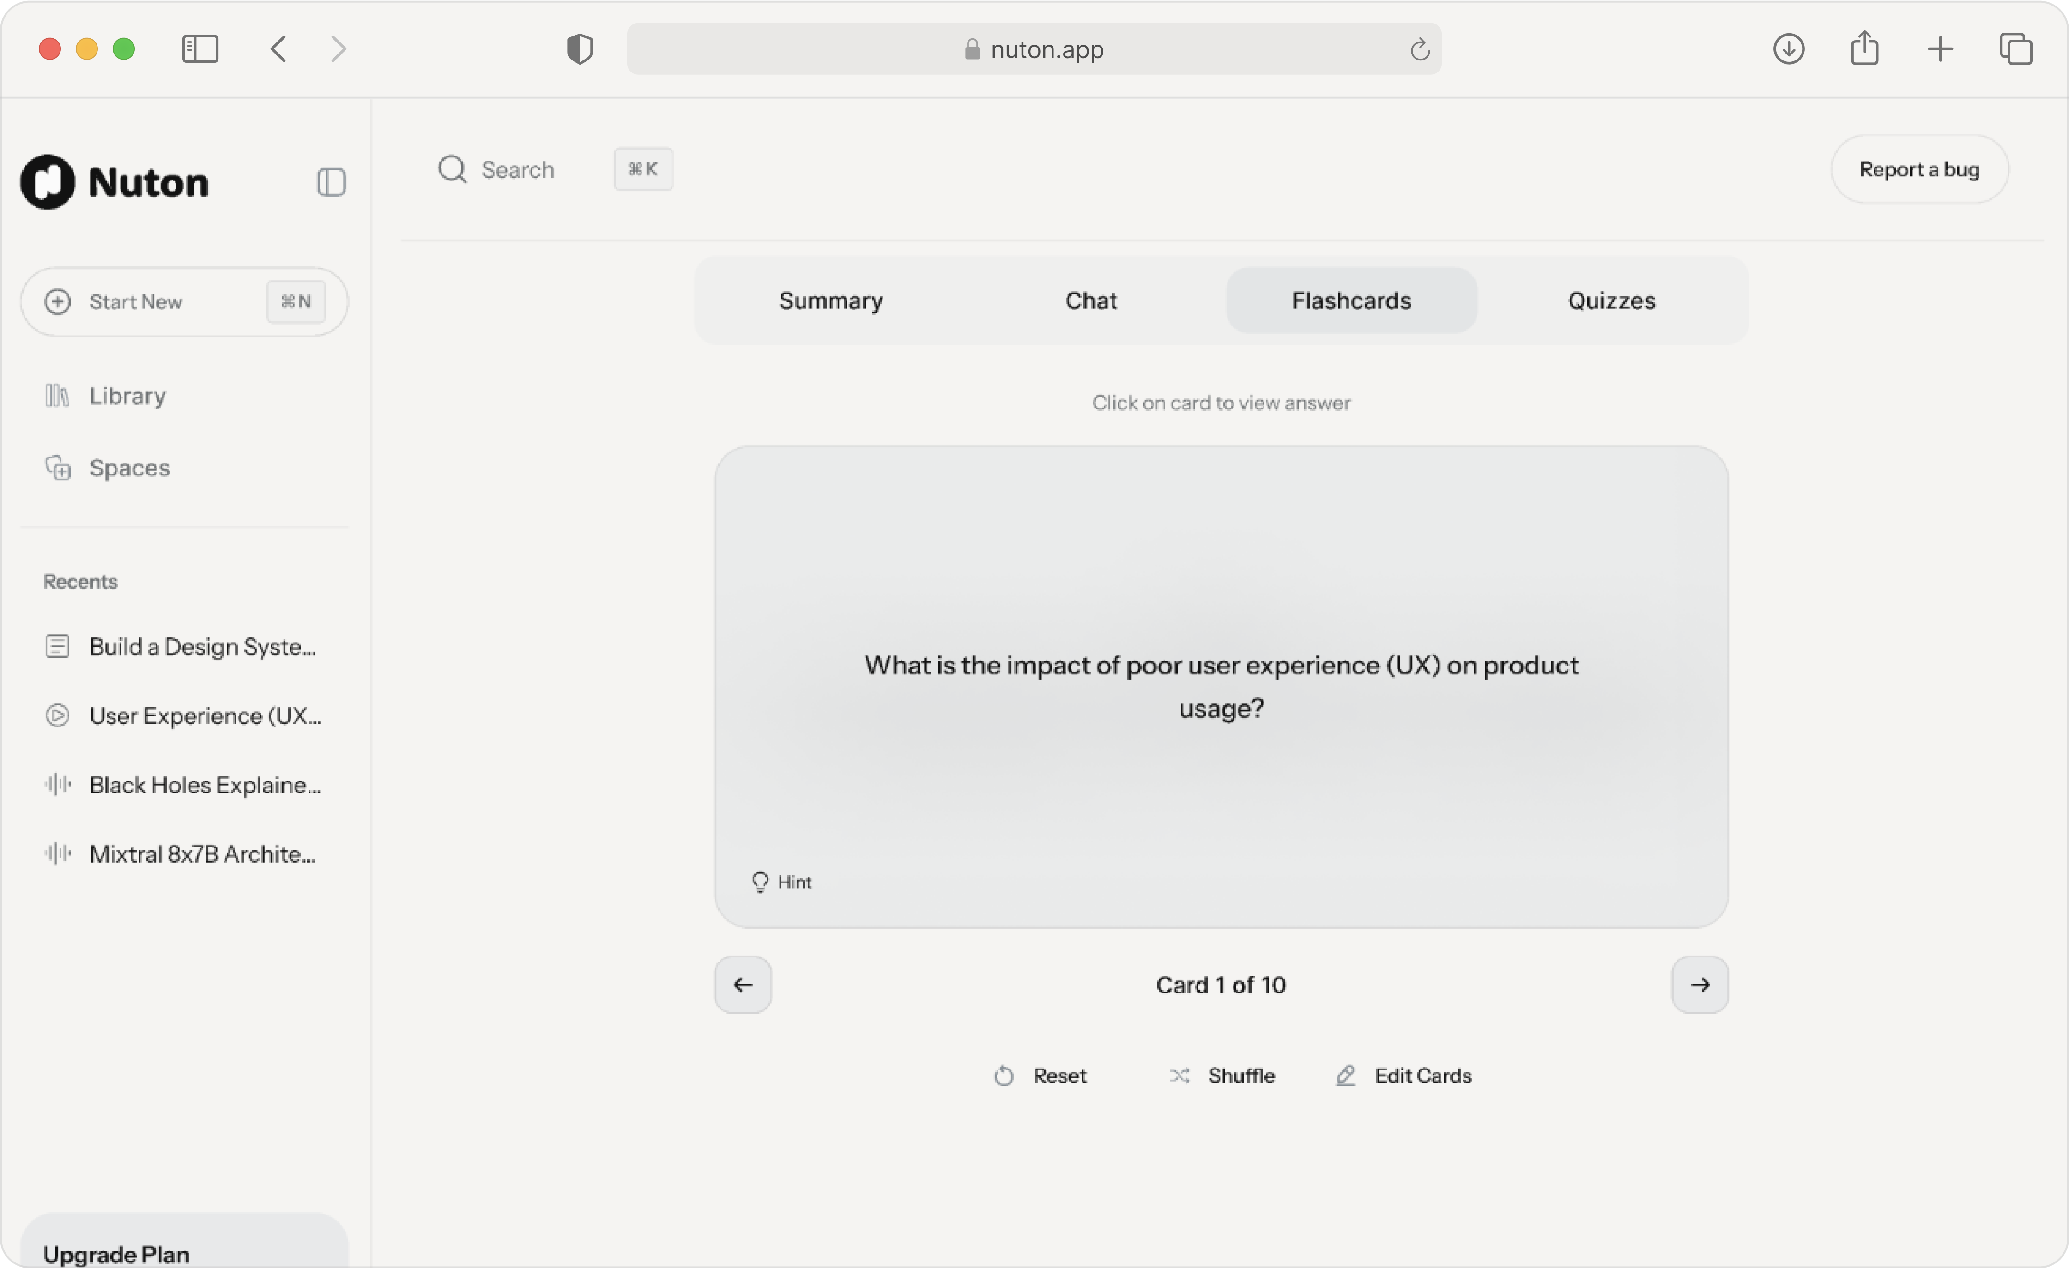The image size is (2069, 1268).
Task: Click the Nuton logo icon
Action: pyautogui.click(x=48, y=182)
